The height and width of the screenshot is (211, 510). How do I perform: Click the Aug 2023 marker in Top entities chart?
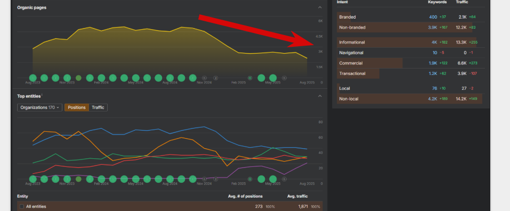click(33, 179)
